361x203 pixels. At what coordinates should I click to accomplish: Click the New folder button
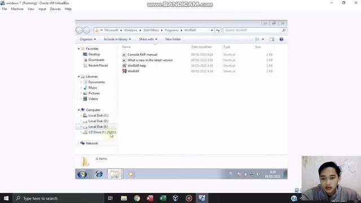pyautogui.click(x=173, y=39)
